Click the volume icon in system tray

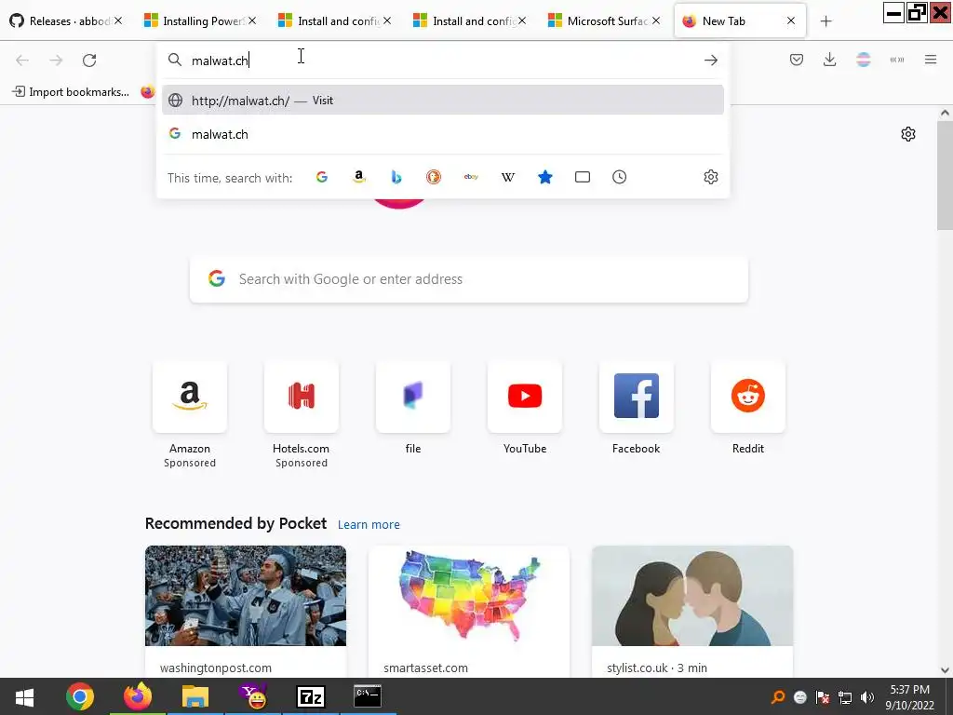click(867, 697)
